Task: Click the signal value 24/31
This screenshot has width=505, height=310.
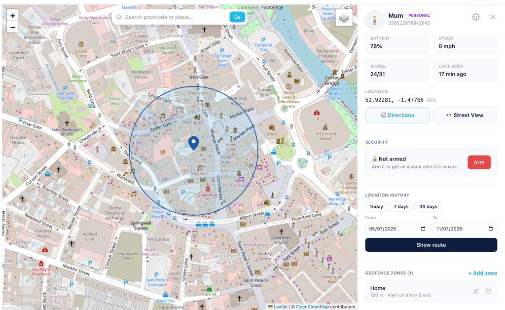Action: click(x=377, y=74)
